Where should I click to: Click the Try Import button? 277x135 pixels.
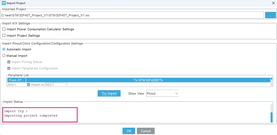(x=109, y=93)
